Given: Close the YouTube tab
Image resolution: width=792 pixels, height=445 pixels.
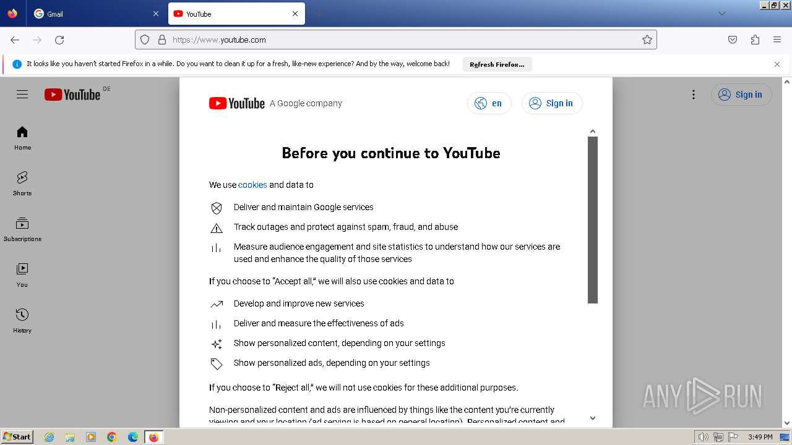Looking at the screenshot, I should pos(295,14).
